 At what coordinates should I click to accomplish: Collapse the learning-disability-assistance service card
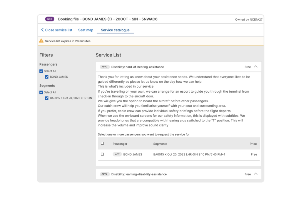point(255,174)
